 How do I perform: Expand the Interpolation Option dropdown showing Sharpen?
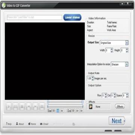127,64
